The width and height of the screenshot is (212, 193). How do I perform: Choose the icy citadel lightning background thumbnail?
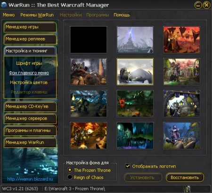[135, 40]
